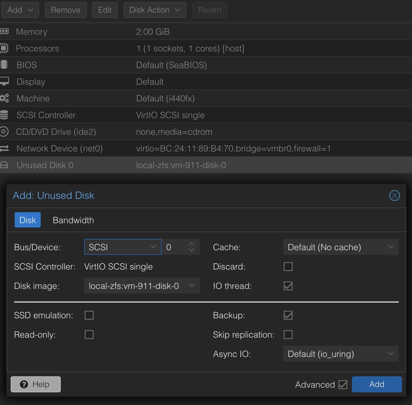Click the Processors chip icon

coord(4,48)
